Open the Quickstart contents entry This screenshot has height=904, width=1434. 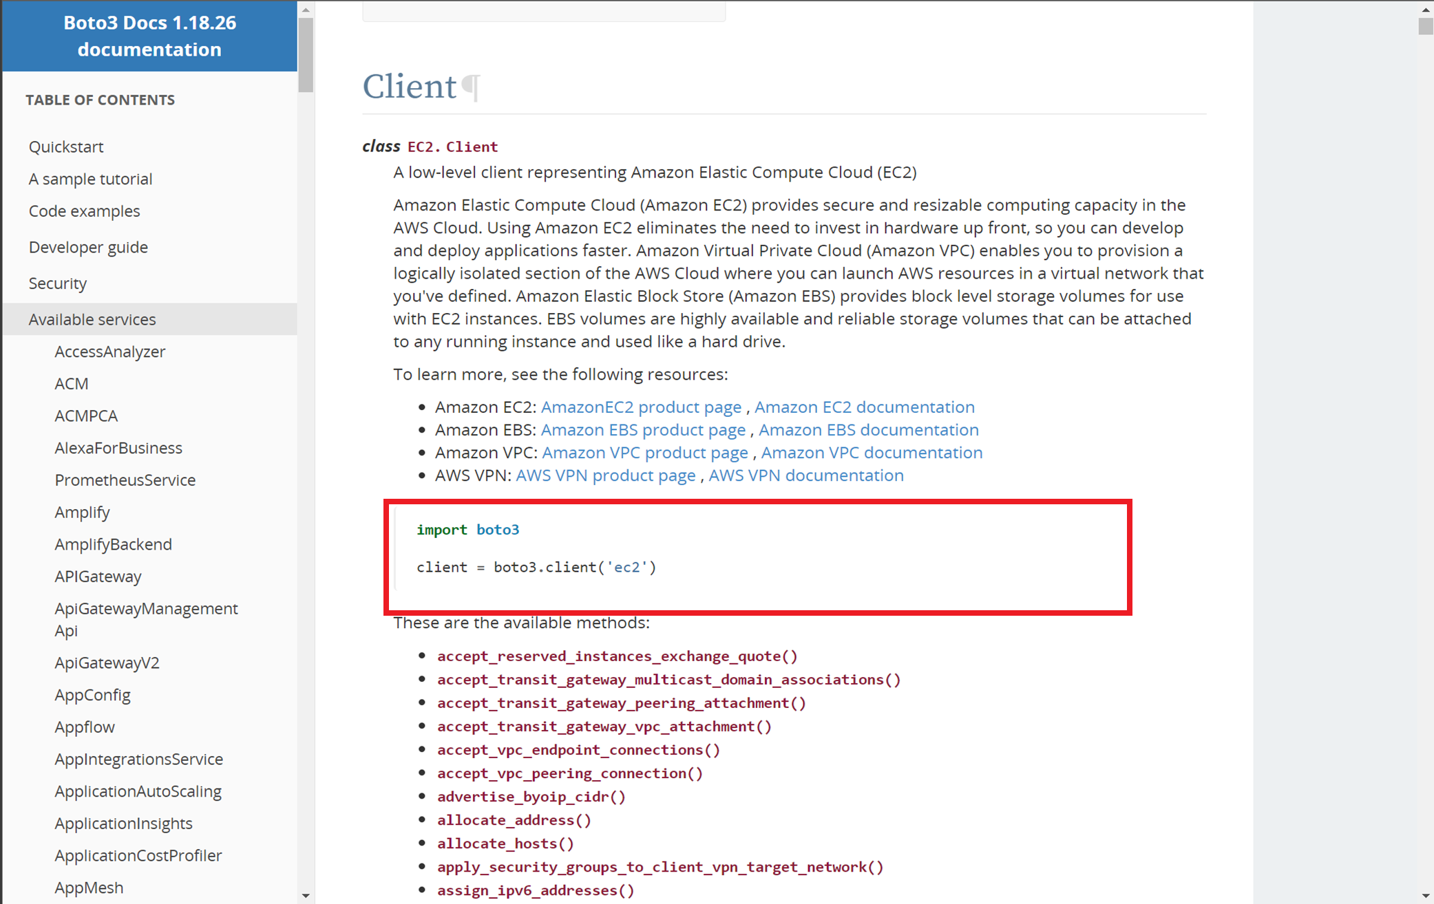[66, 147]
